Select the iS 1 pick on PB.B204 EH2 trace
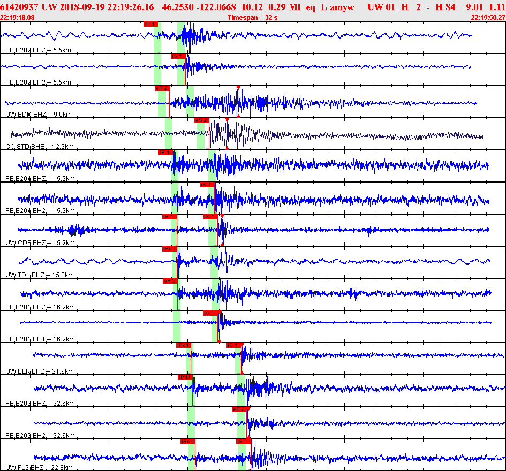Viewport: 506px width, 471px height. [x=207, y=185]
